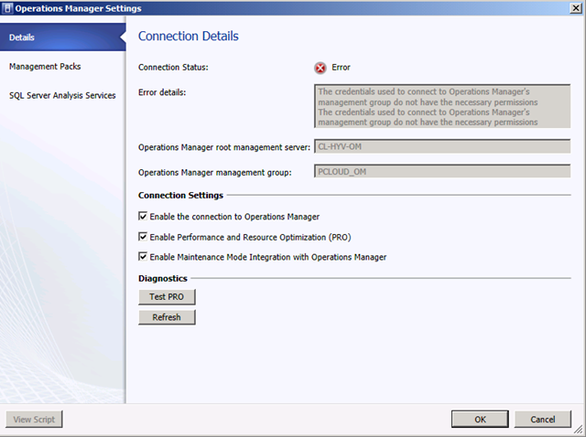Confirm settings with OK button

pyautogui.click(x=480, y=419)
